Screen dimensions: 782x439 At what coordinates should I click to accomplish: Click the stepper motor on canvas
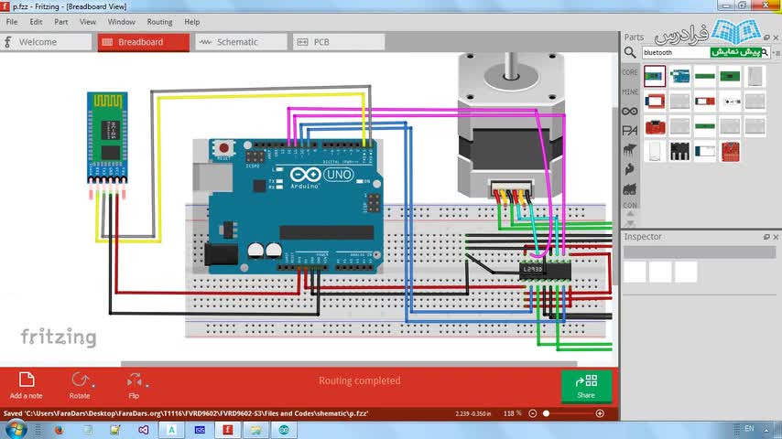click(511, 124)
